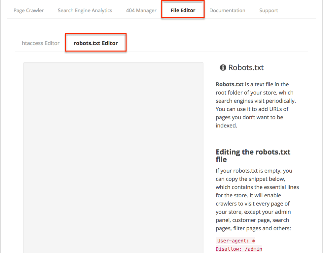Click the 'Disallow: /admin' code snippet line
323x253 pixels.
239,249
